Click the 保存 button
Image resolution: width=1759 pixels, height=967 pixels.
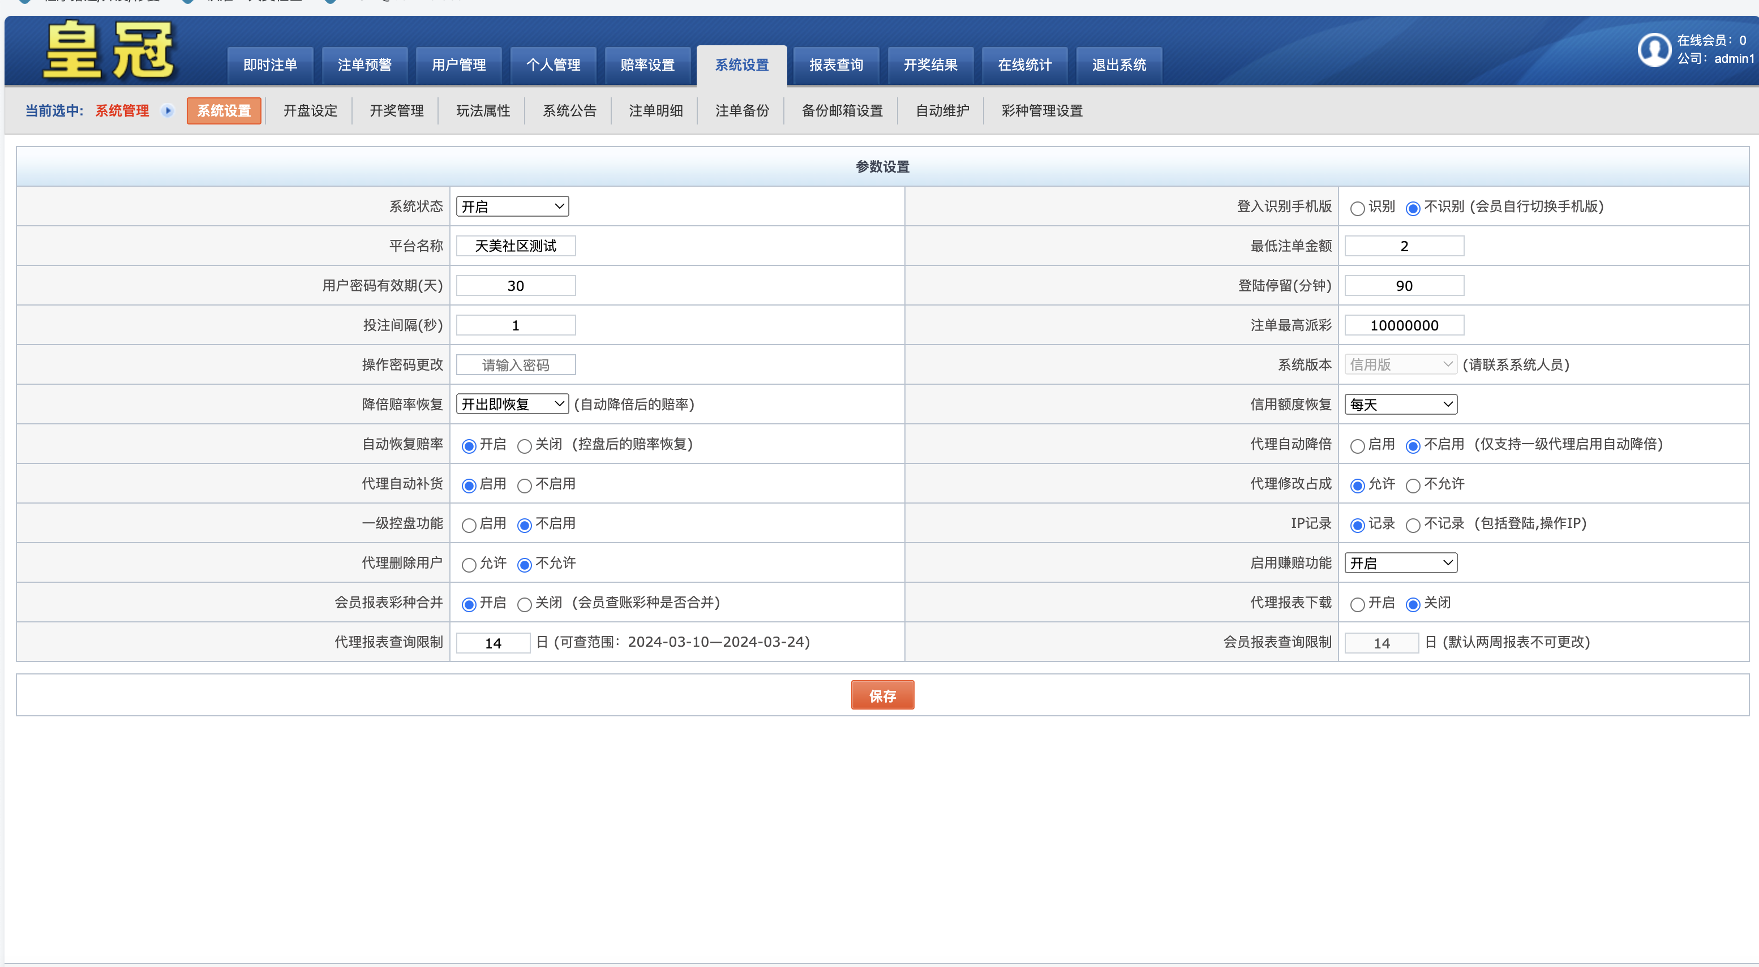(x=882, y=695)
